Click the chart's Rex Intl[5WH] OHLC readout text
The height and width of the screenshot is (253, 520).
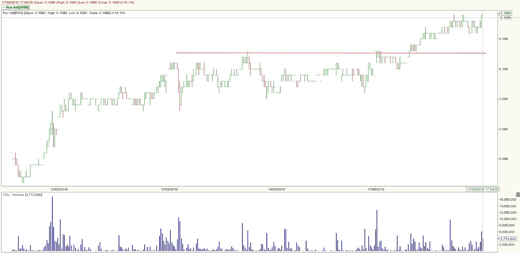(64, 13)
